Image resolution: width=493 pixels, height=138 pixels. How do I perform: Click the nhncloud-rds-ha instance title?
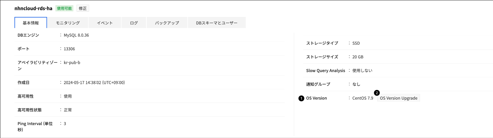[x=33, y=8]
